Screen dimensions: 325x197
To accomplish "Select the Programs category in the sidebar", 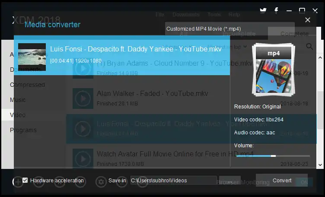I will (x=23, y=130).
